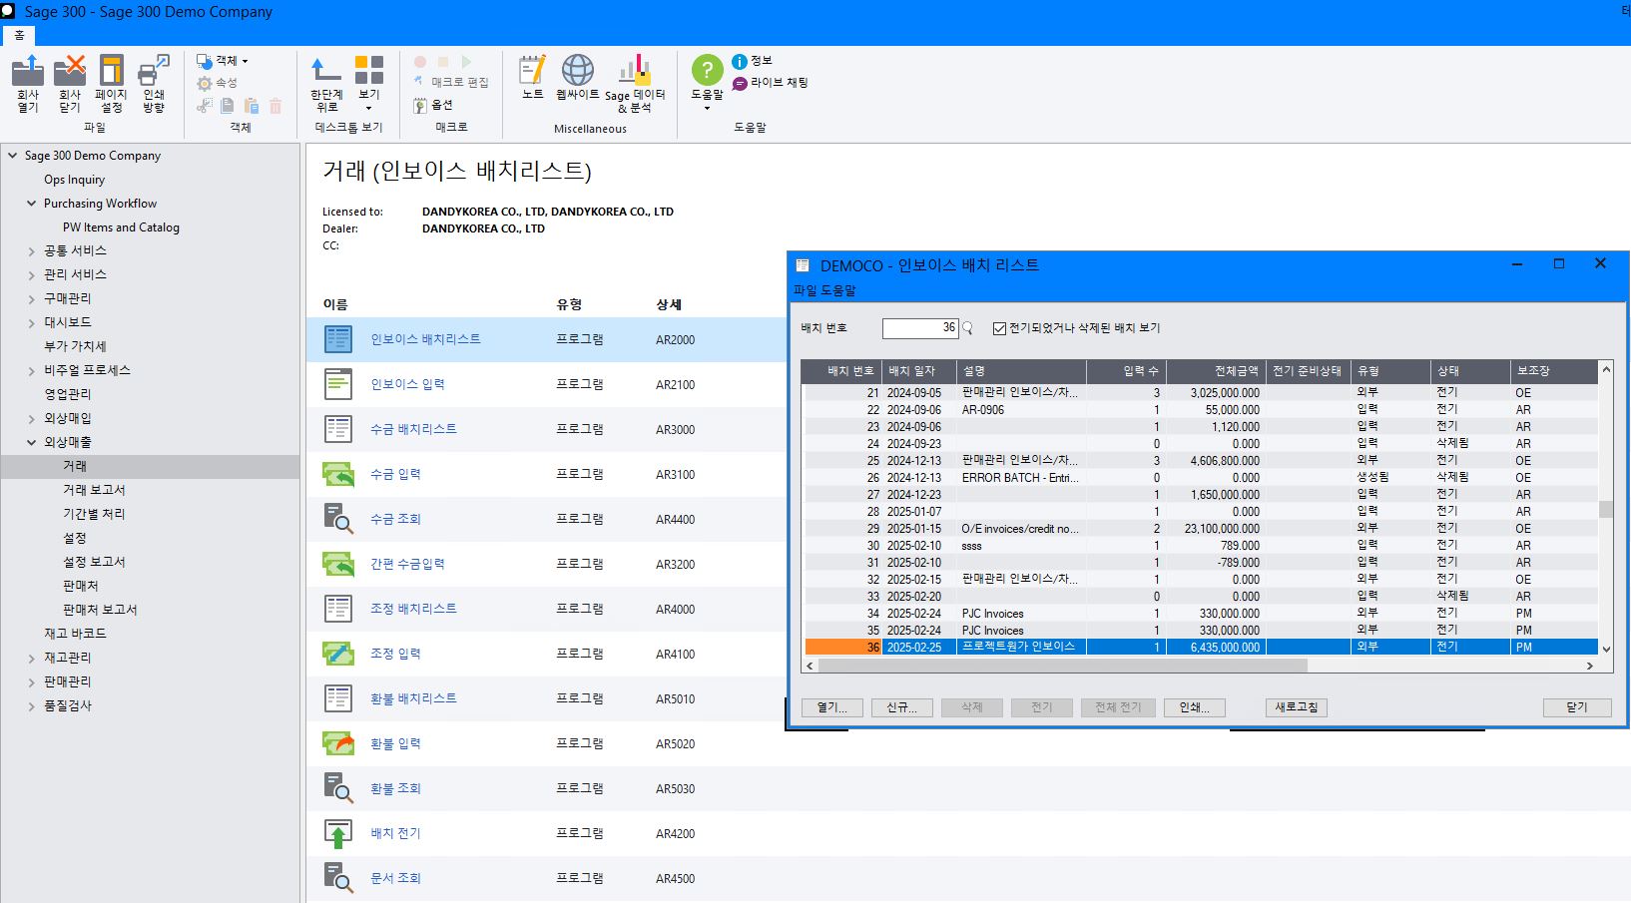Collapse the Sage 300 Demo Company tree node

(x=12, y=156)
